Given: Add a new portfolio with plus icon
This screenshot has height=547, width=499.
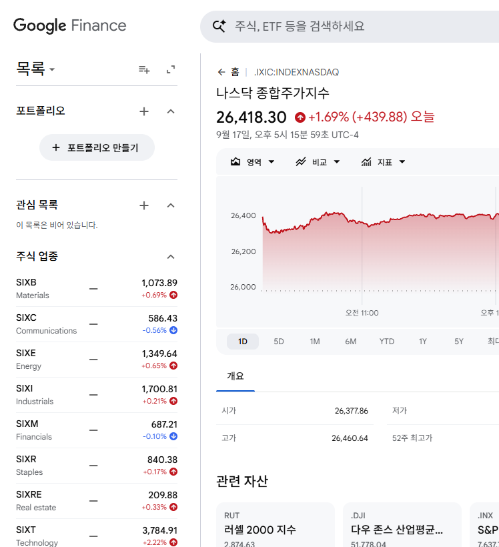Looking at the screenshot, I should (144, 111).
